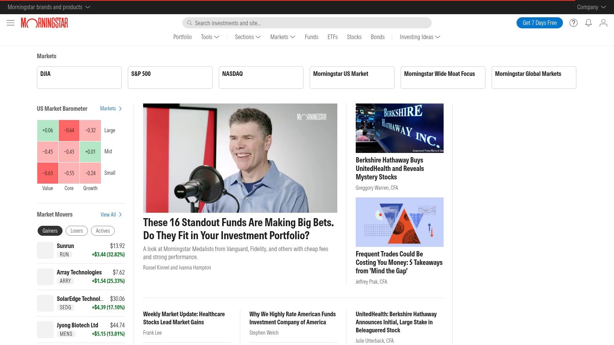
Task: Open the ETFs nav item
Action: pyautogui.click(x=333, y=37)
